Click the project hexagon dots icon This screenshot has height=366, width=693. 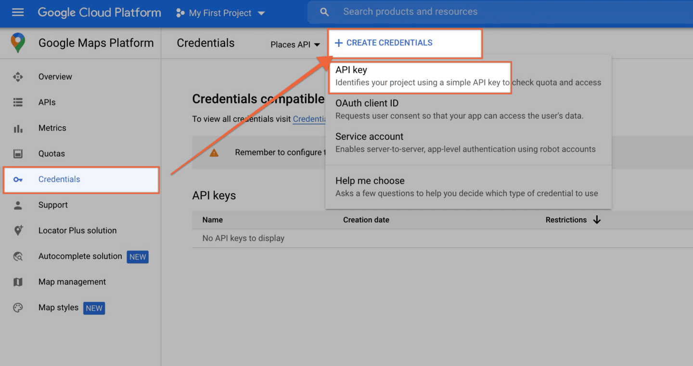pos(180,13)
